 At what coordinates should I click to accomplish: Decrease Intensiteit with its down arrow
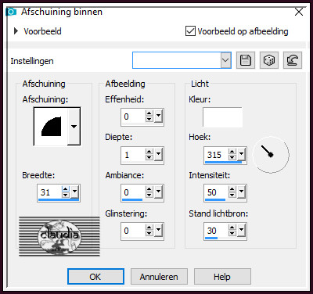pos(232,195)
